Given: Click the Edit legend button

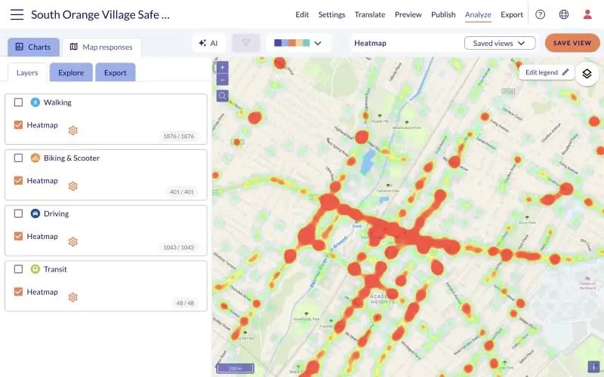Looking at the screenshot, I should pyautogui.click(x=547, y=72).
